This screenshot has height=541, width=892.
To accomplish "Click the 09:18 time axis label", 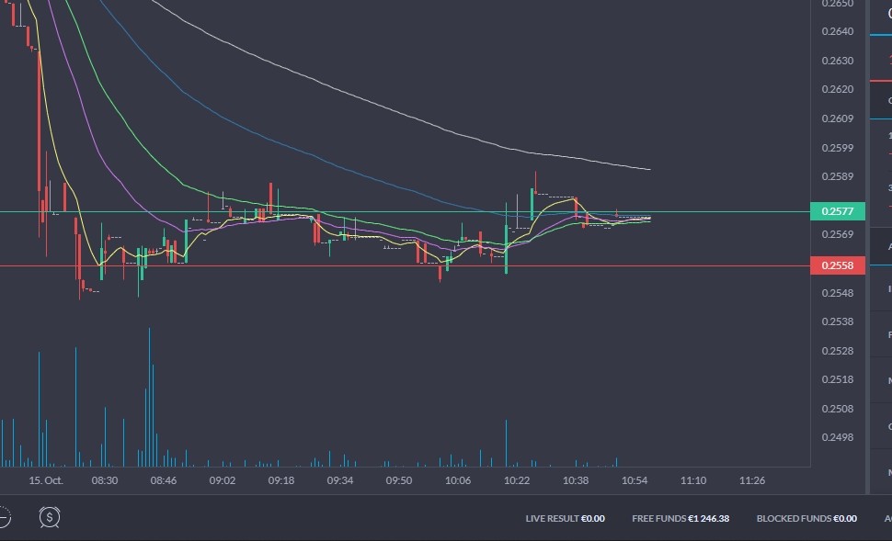I will coord(280,480).
